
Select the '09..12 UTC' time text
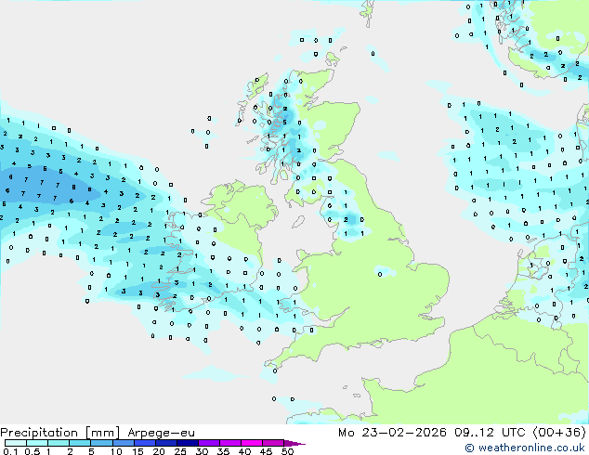[x=490, y=433]
